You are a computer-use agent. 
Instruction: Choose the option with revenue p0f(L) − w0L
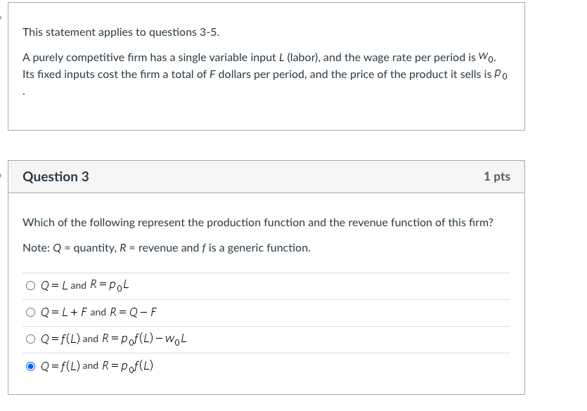(x=30, y=338)
